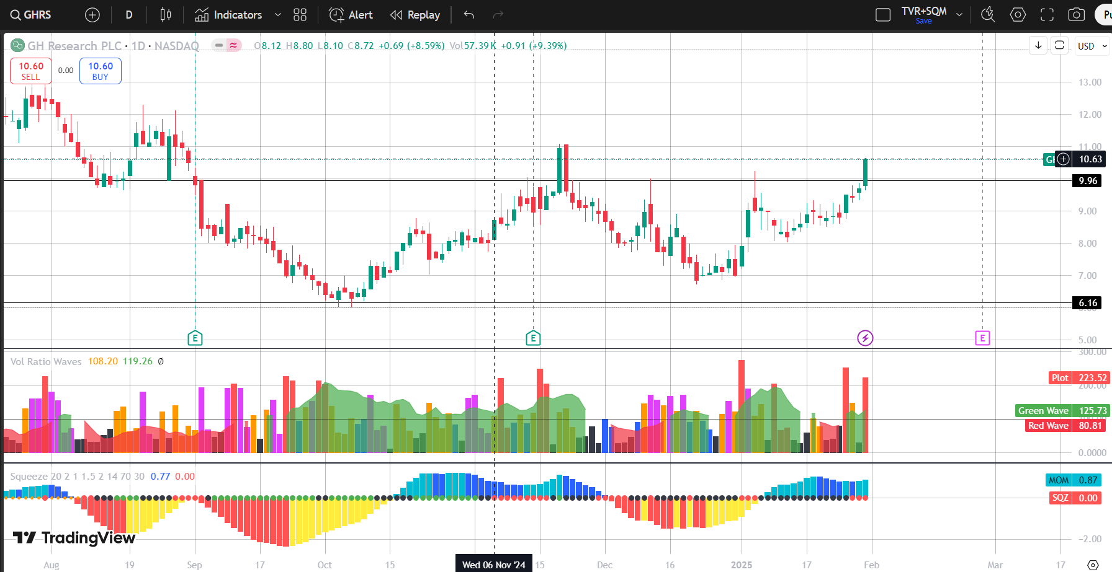Open the Indicators dialog
The width and height of the screenshot is (1112, 572).
point(228,15)
